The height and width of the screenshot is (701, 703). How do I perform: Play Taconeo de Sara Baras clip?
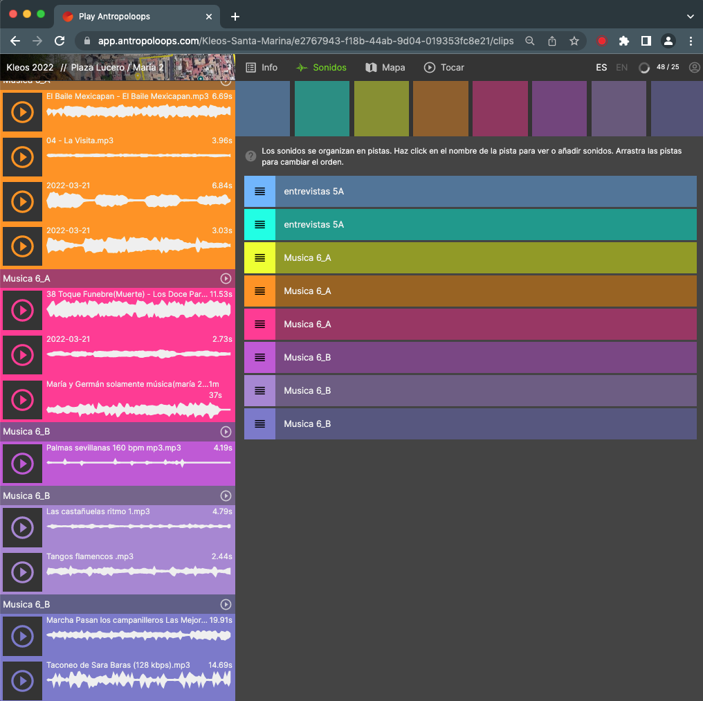point(22,681)
